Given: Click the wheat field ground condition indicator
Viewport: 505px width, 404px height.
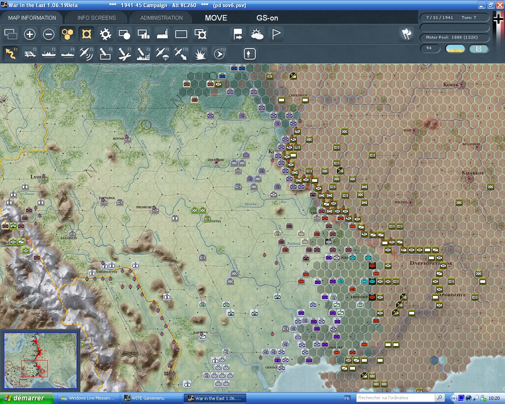Looking at the screenshot, I should point(455,49).
